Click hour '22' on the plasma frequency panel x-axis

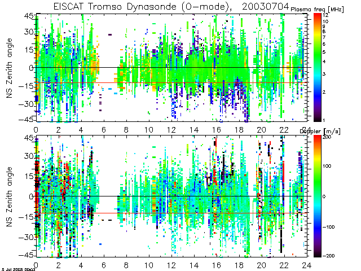pos(284,130)
